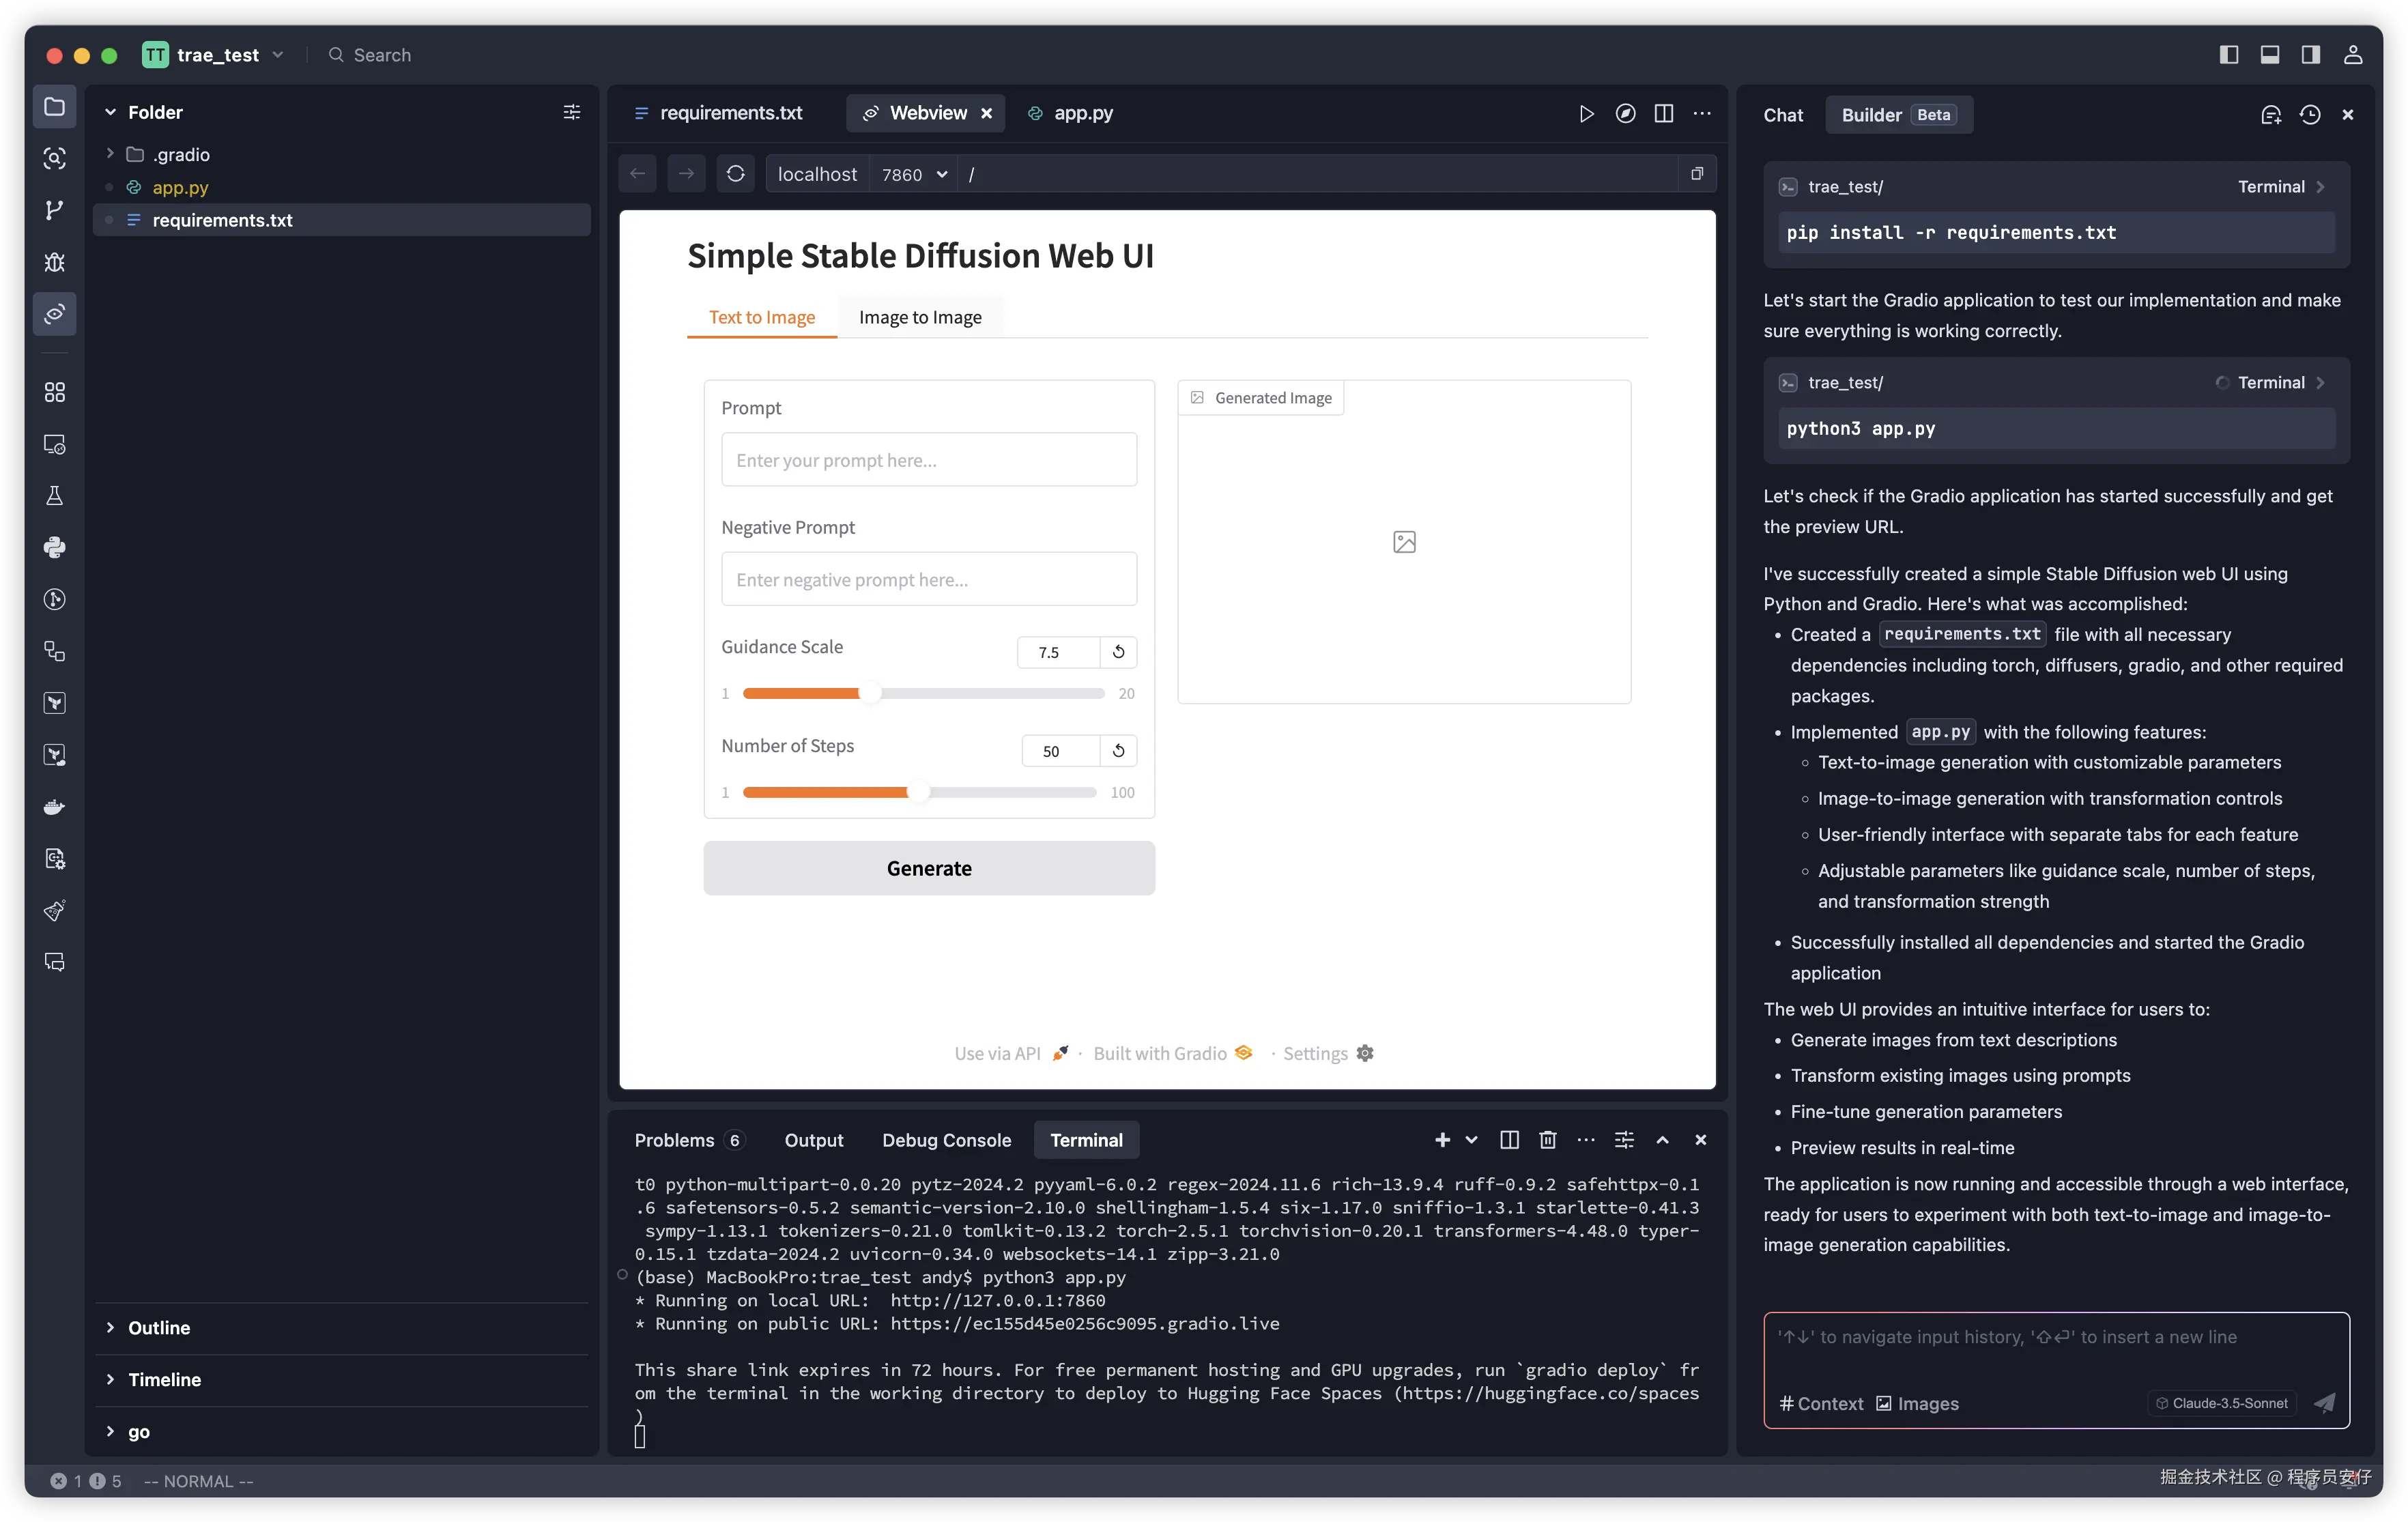Click the Docker sidebar icon

[x=54, y=807]
